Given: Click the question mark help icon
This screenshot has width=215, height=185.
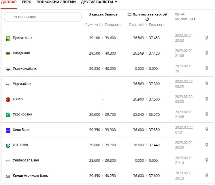Looking at the screenshot, I should click(x=147, y=19).
